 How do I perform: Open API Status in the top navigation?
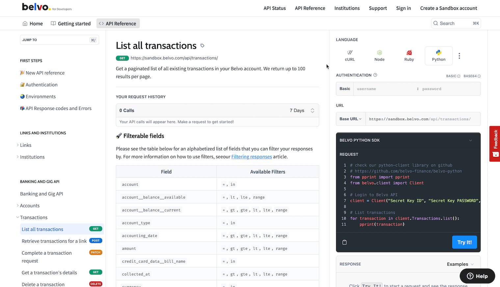click(275, 8)
